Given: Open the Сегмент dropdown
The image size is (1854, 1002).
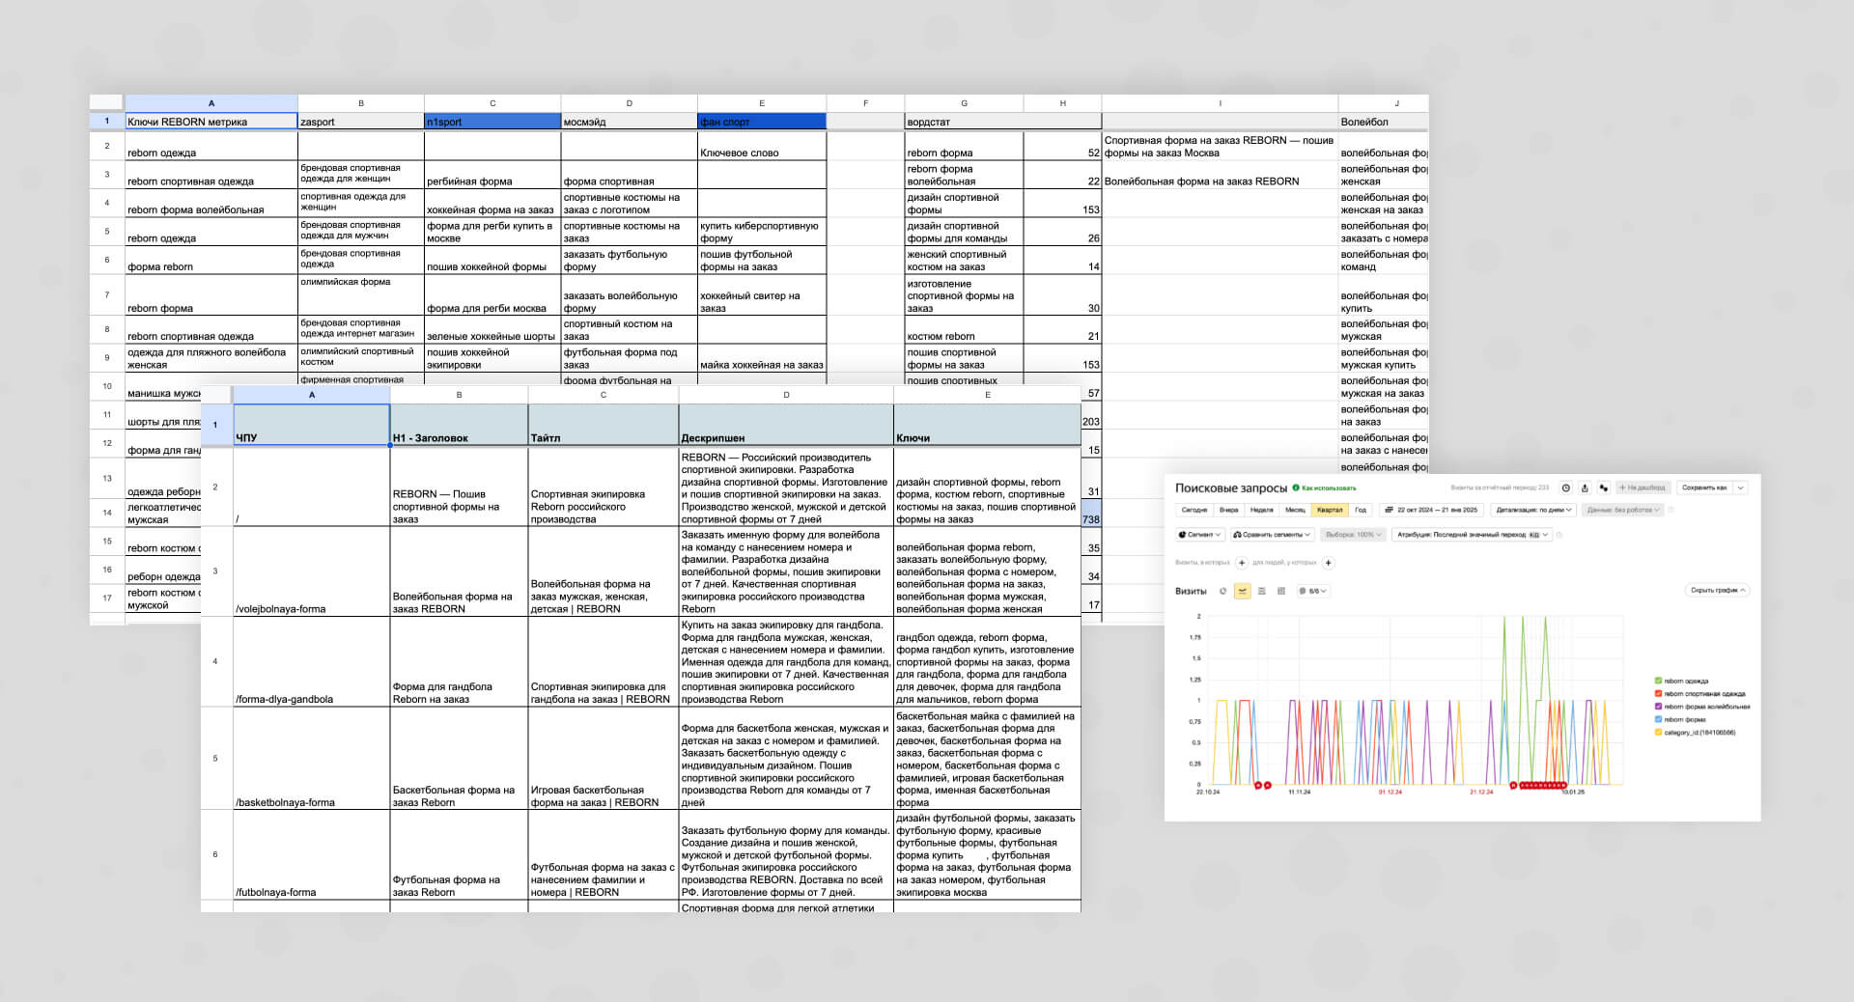Looking at the screenshot, I should (x=1200, y=535).
